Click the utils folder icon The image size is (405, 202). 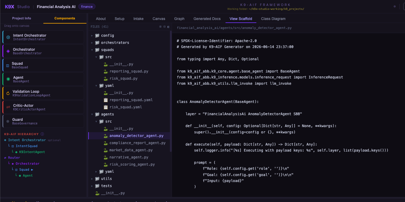click(x=97, y=179)
